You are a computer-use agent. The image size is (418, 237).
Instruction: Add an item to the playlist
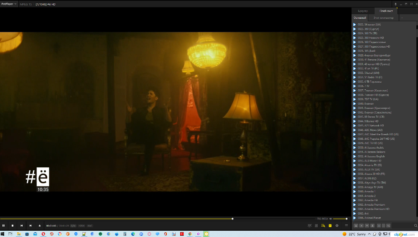[x=379, y=226]
